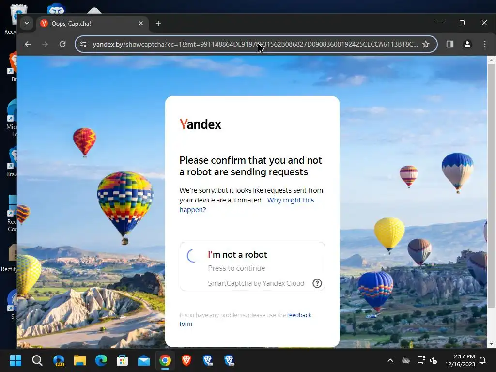The image size is (496, 372).
Task: Open the Why might this happen link
Action: tap(247, 205)
